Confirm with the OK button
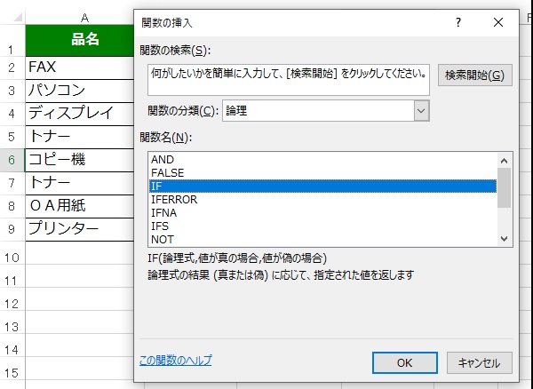This screenshot has width=533, height=389. (404, 363)
